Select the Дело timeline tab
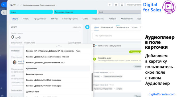The height and width of the screenshot is (97, 177). (x=96, y=27)
